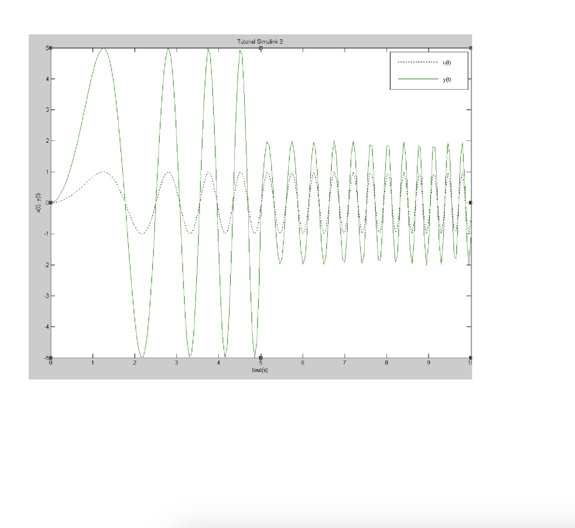
Task: Select the u(t) entry in the legend
Action: (x=446, y=62)
